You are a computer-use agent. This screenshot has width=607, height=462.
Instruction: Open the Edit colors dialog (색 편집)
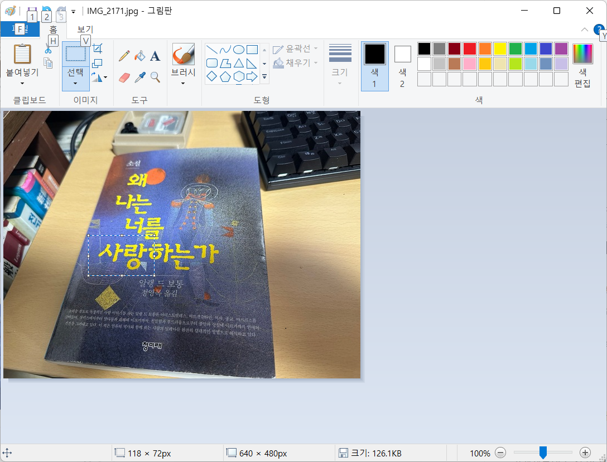click(x=582, y=66)
